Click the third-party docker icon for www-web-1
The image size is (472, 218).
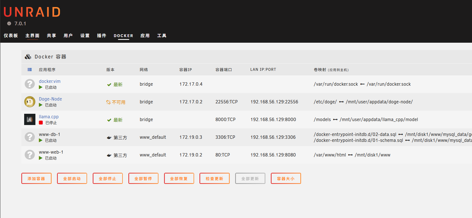pyautogui.click(x=109, y=155)
